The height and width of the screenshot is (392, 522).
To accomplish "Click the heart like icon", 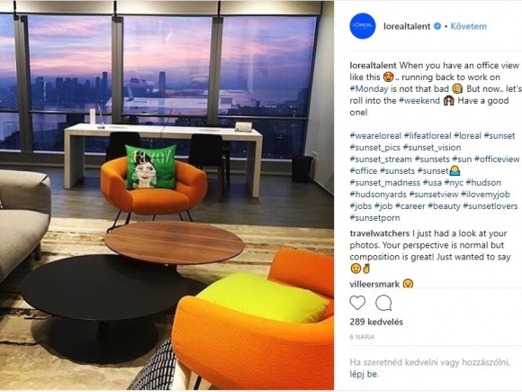I will pyautogui.click(x=357, y=303).
